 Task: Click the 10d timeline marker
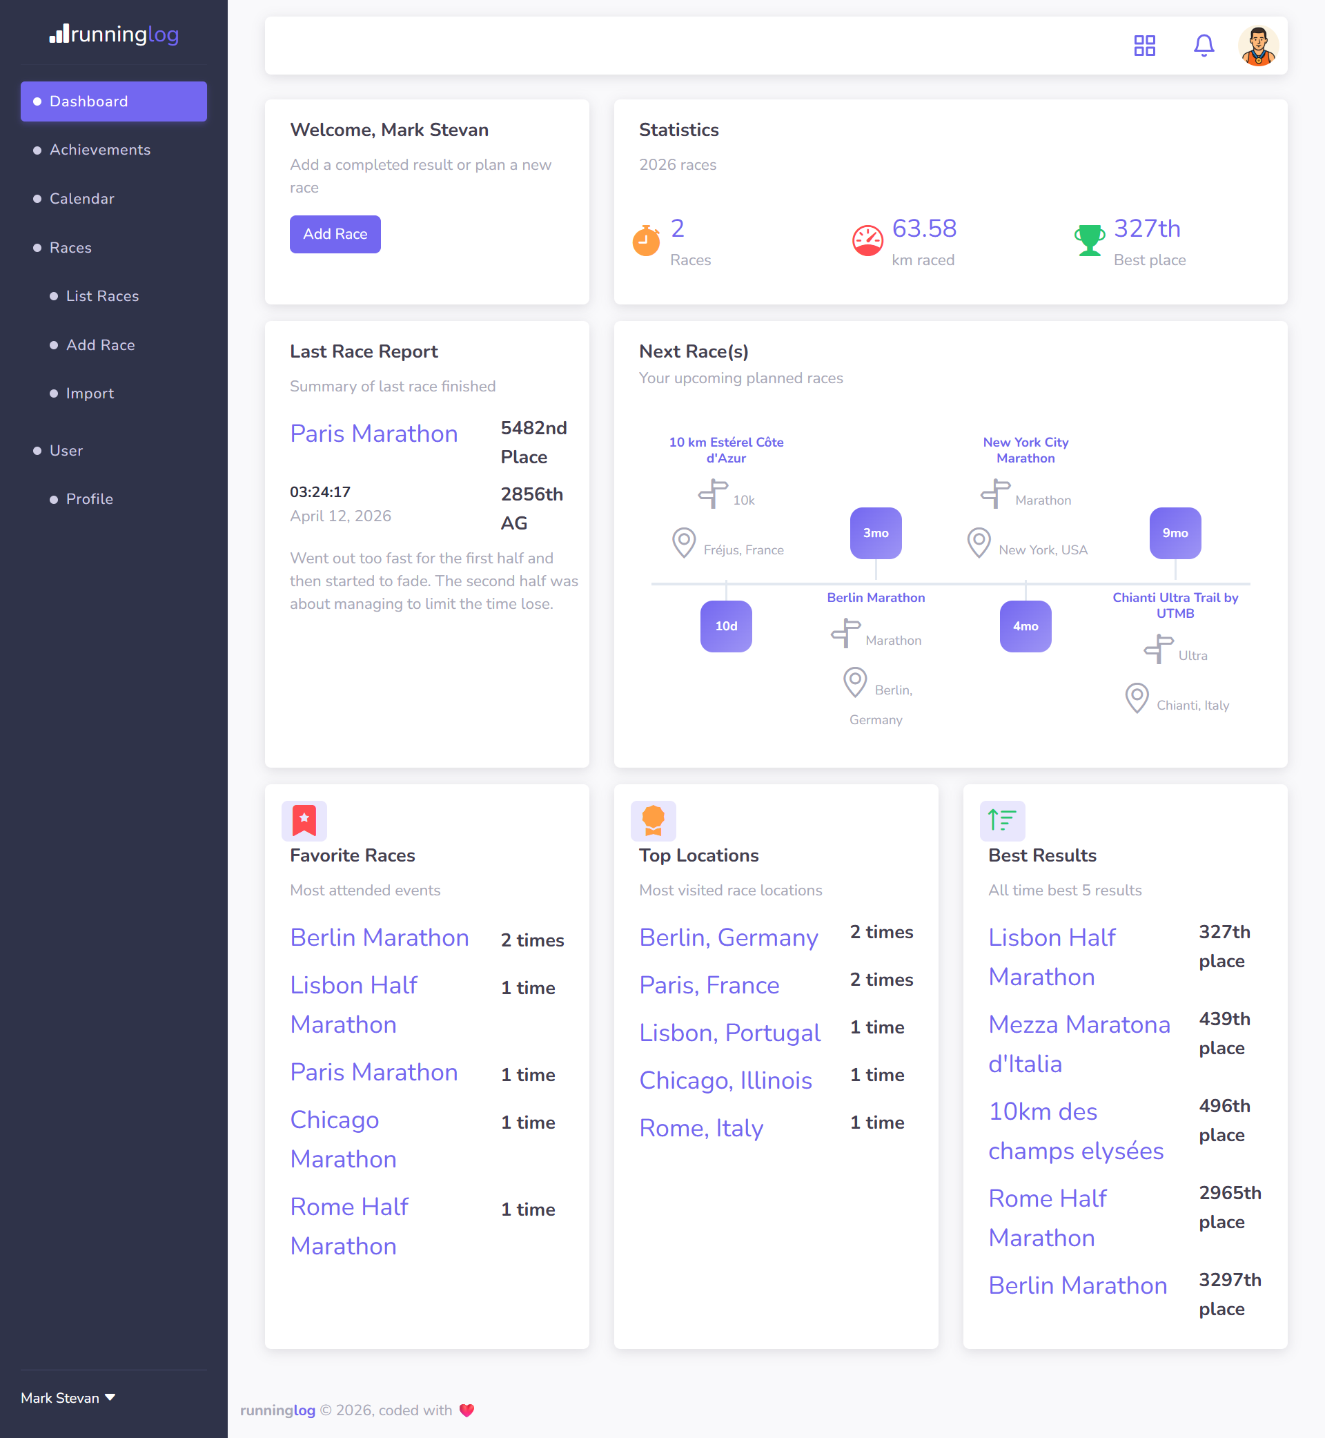(x=725, y=626)
